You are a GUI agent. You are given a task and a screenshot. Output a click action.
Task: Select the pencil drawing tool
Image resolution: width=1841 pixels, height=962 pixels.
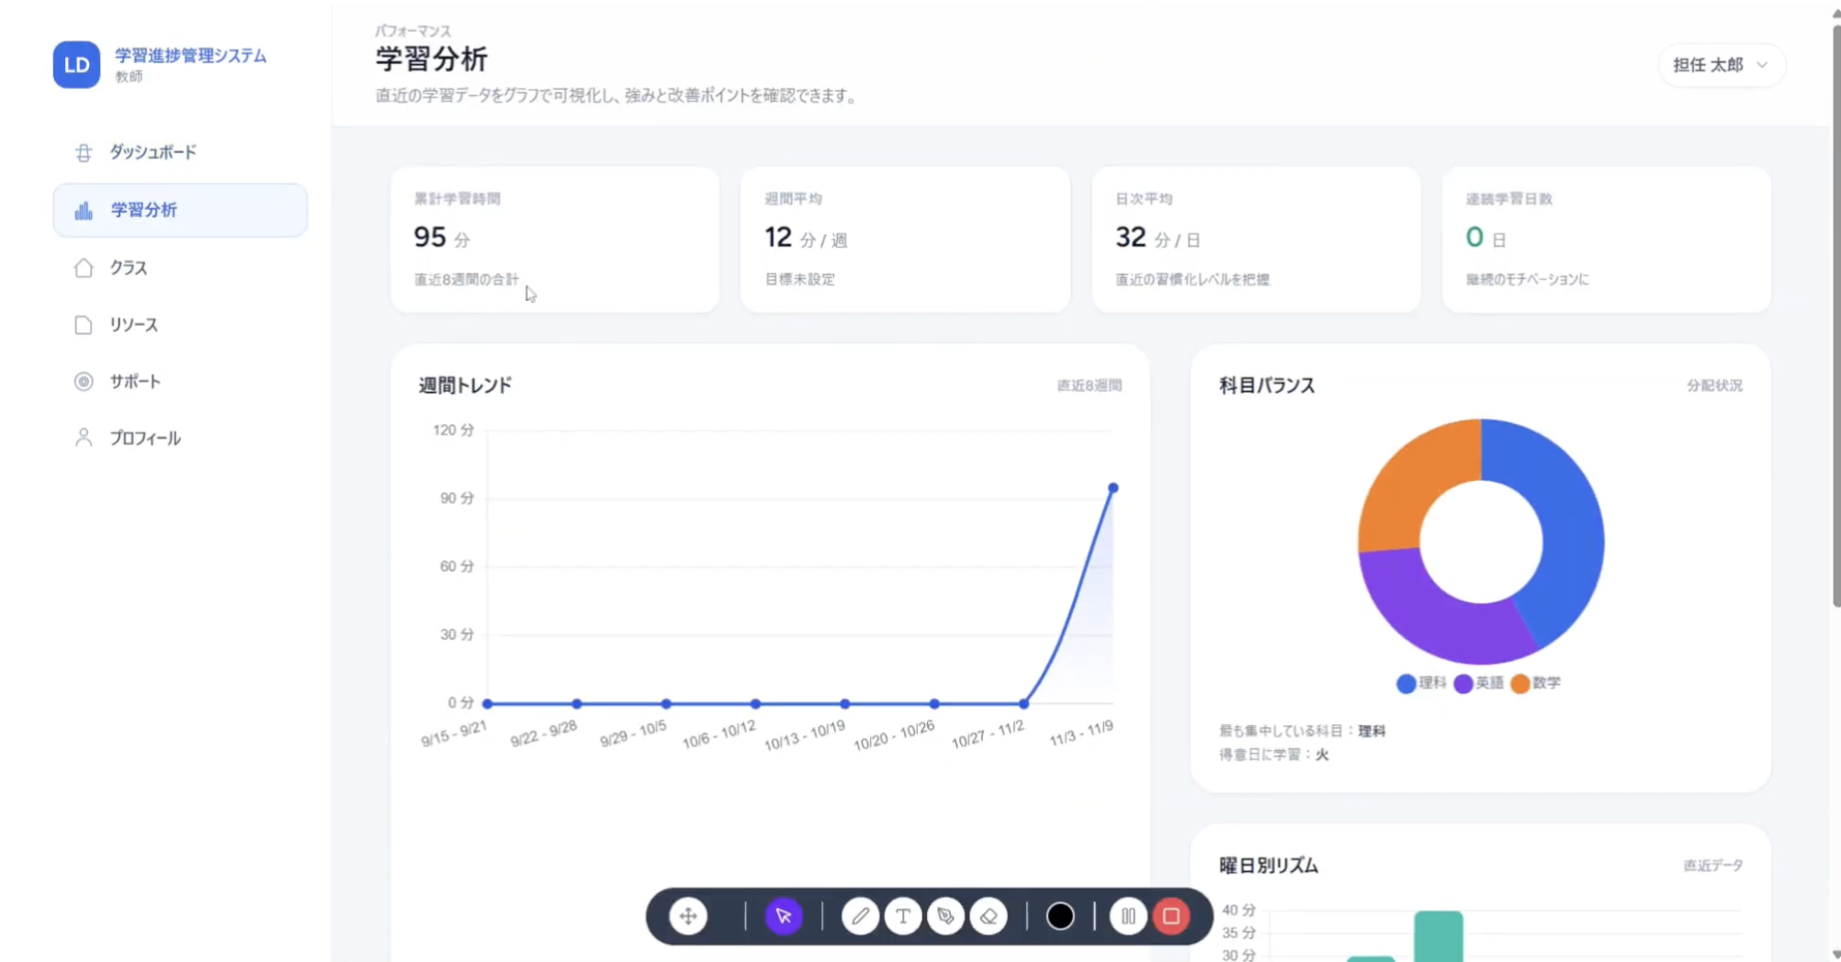[x=860, y=916]
